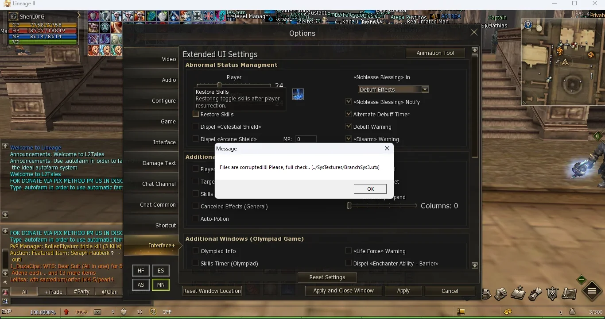605x319 pixels.
Task: Click the MP value input field
Action: (x=306, y=139)
